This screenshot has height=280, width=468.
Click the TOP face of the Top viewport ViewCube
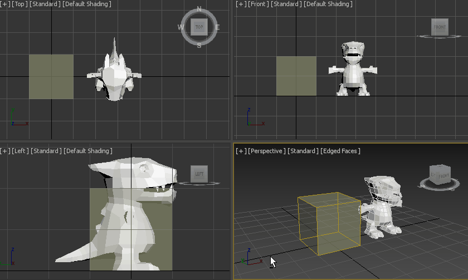click(x=199, y=27)
